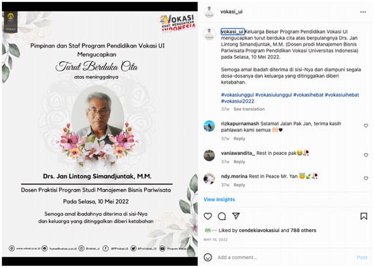Save the post with the bookmark icon
This screenshot has height=268, width=374.
point(364,216)
